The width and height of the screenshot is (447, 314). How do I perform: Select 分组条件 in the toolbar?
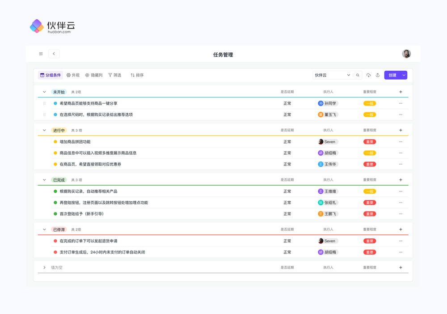[51, 75]
